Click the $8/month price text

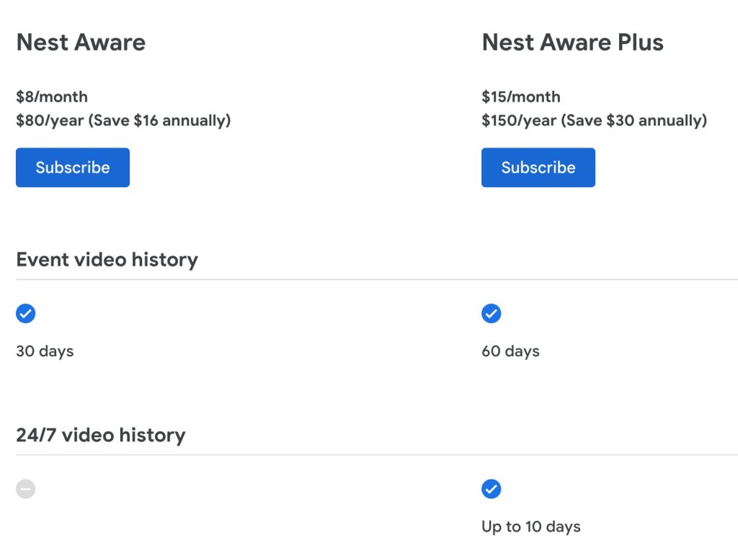(52, 96)
